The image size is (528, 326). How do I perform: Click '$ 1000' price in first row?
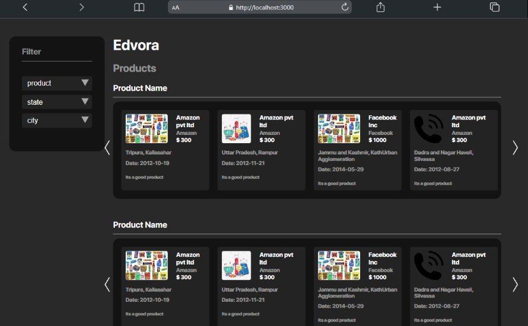(377, 140)
